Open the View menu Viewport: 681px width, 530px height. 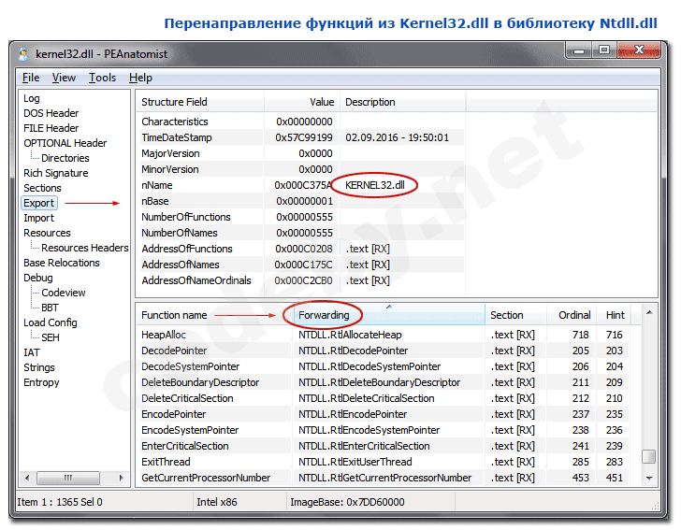pyautogui.click(x=65, y=78)
